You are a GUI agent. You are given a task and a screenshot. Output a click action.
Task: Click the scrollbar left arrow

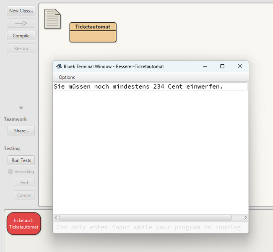56,218
